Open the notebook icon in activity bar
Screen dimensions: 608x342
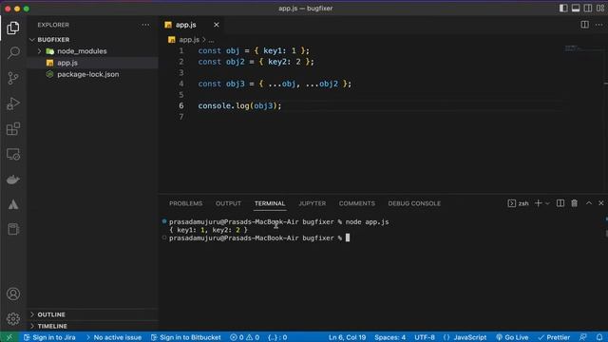click(13, 229)
